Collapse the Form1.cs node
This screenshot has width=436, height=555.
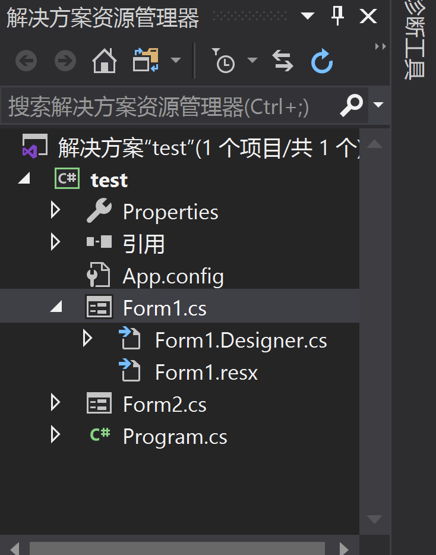pyautogui.click(x=55, y=307)
